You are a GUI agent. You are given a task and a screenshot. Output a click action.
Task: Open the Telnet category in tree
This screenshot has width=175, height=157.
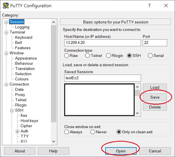coord(21,100)
